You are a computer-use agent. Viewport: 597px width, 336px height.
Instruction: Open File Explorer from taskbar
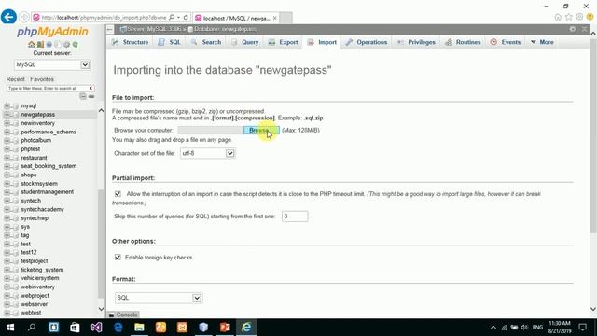coord(139,328)
